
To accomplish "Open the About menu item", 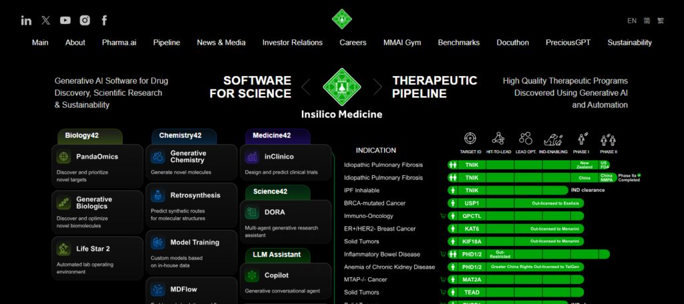I will [75, 43].
